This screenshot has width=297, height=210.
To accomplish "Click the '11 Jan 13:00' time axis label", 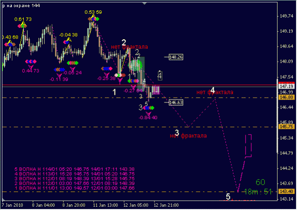I will [105, 205].
